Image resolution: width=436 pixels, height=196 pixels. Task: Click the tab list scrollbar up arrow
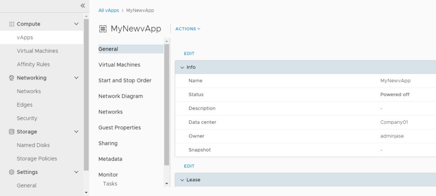pyautogui.click(x=166, y=41)
